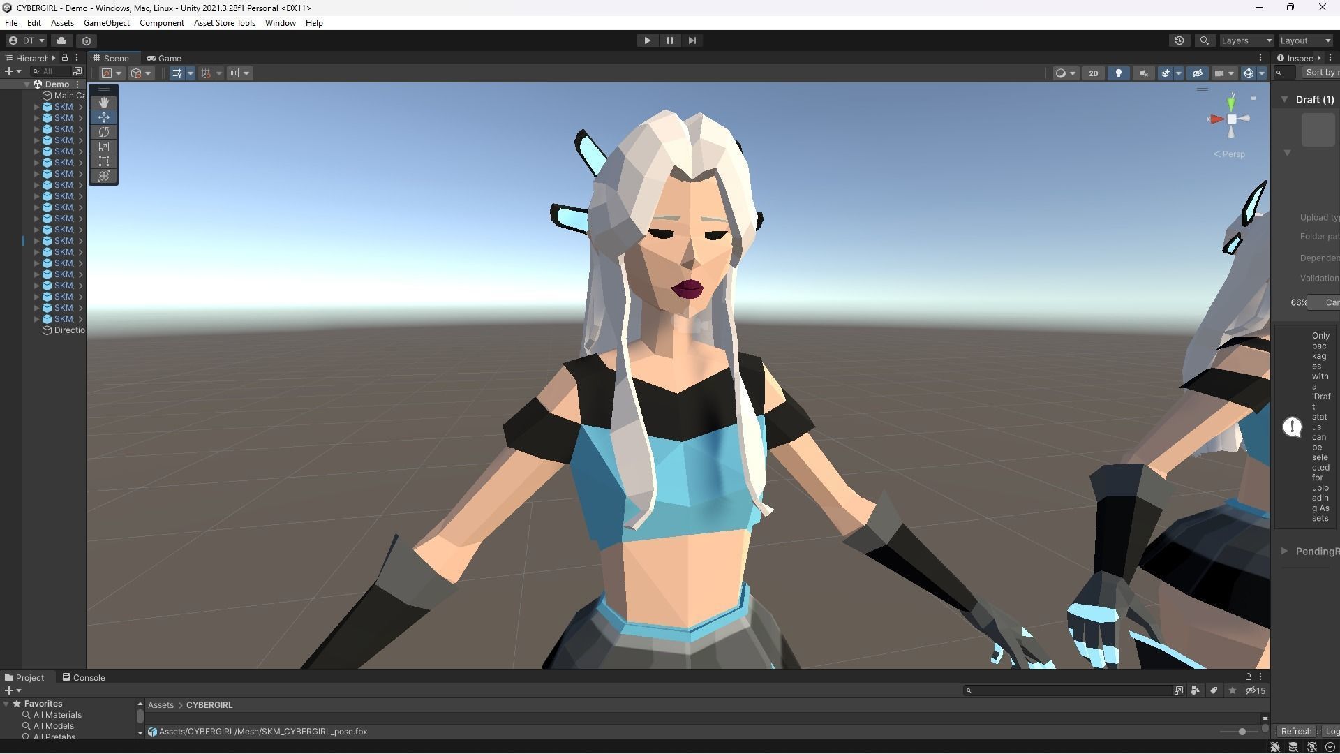Toggle scene audio mute
The image size is (1340, 754).
click(x=1144, y=73)
